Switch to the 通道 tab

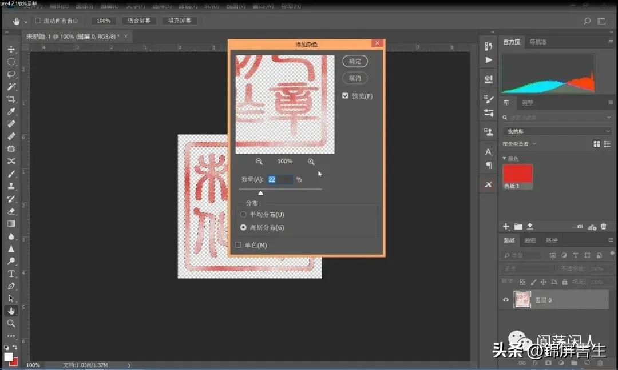coord(529,239)
